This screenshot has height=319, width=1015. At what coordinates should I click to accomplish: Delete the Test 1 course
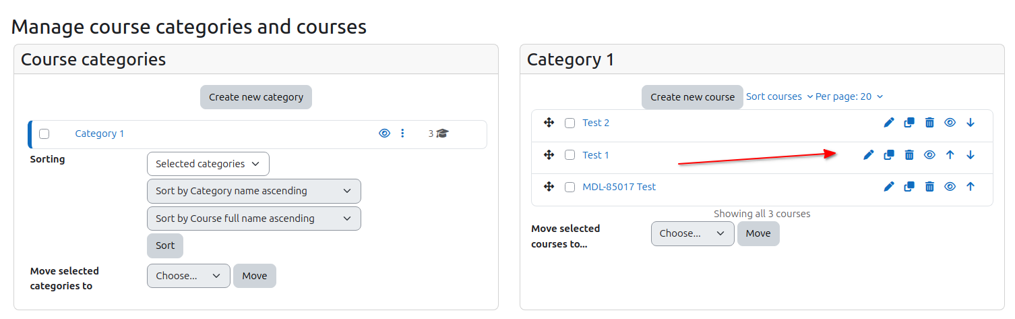pos(909,155)
